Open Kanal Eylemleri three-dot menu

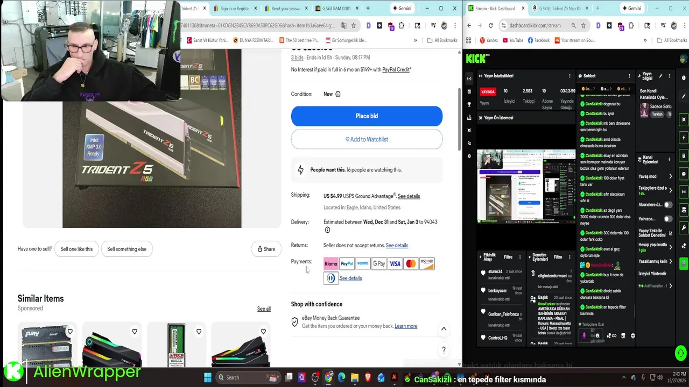[x=669, y=160]
